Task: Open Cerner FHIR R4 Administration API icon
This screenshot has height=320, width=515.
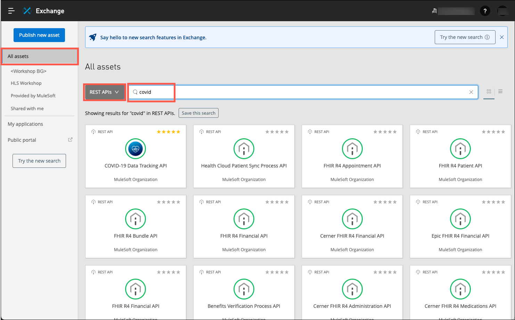Action: coord(352,289)
